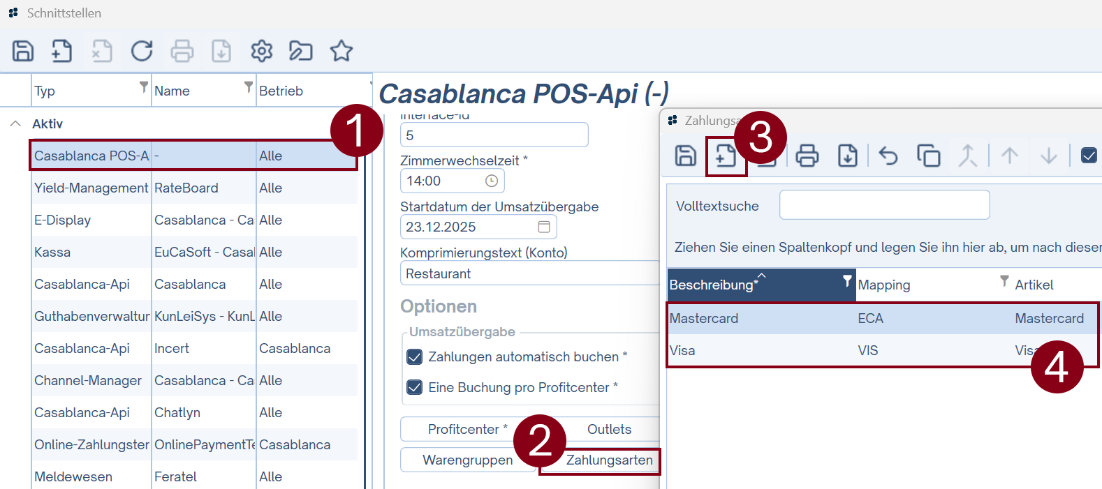Select the Incert interface row
The image size is (1102, 489).
click(x=194, y=348)
